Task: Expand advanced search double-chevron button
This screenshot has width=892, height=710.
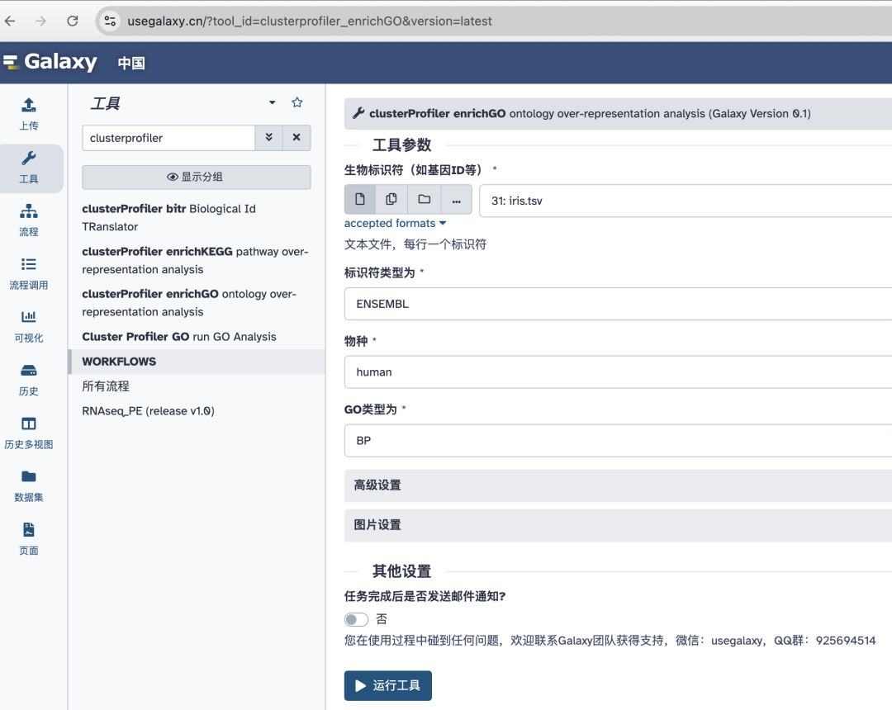Action: (268, 138)
